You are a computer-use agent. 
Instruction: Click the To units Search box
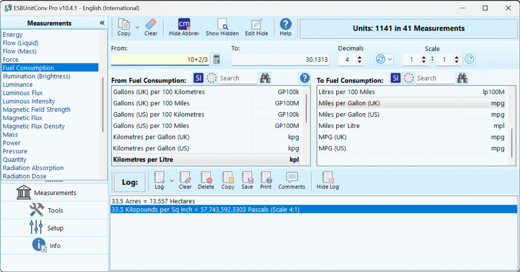click(435, 78)
